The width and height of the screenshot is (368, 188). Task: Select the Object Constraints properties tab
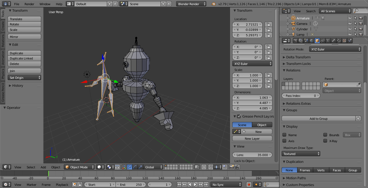pos(323,40)
